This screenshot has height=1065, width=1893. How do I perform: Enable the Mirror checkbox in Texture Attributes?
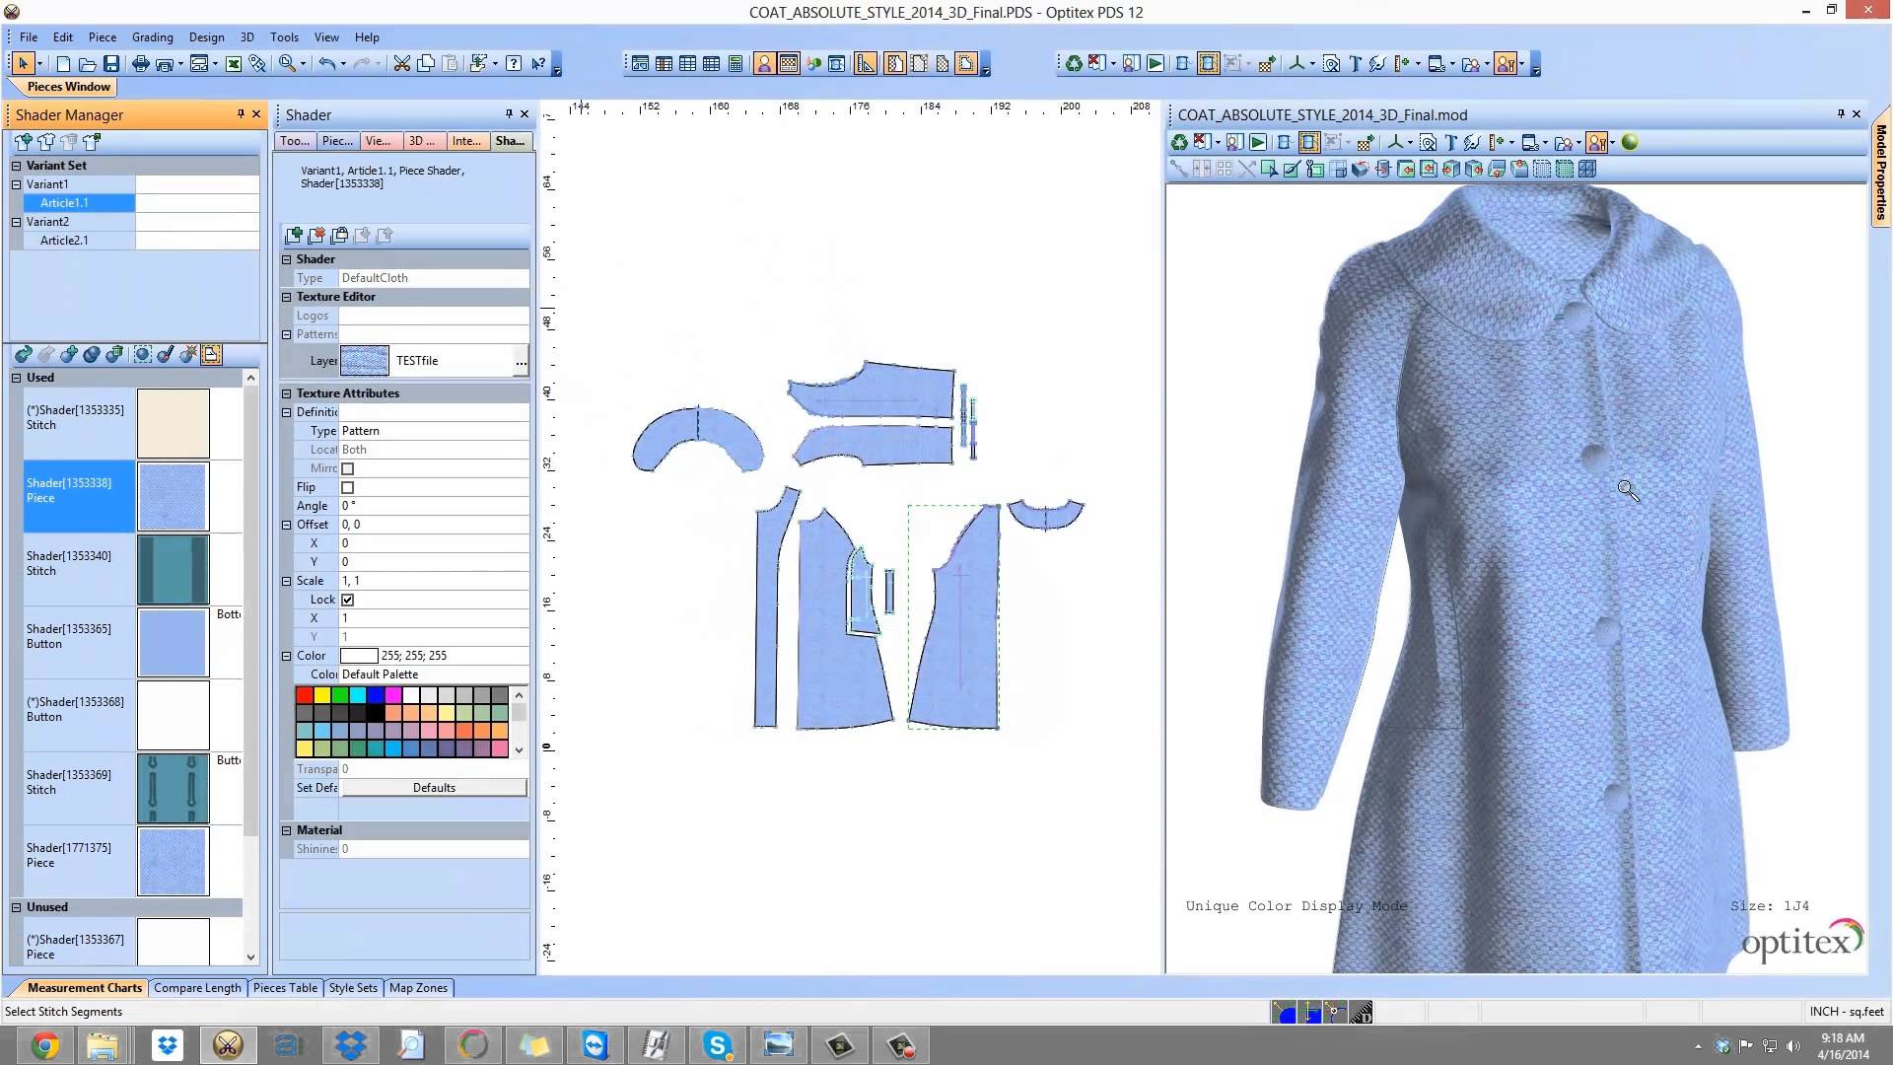click(347, 468)
